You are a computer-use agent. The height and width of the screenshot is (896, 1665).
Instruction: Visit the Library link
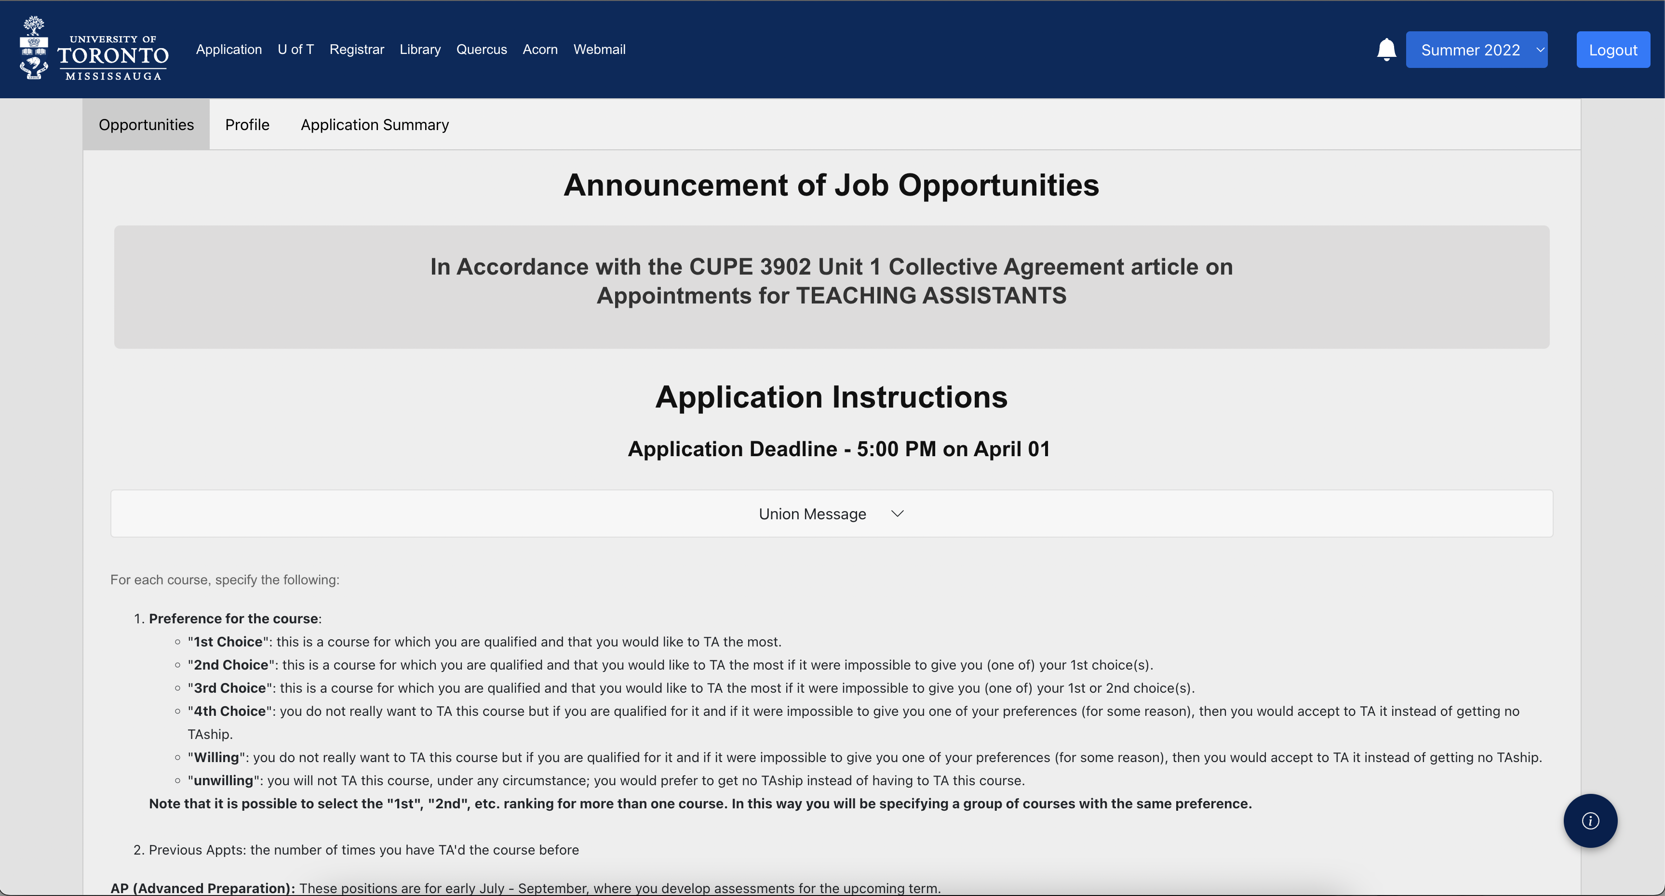tap(420, 49)
